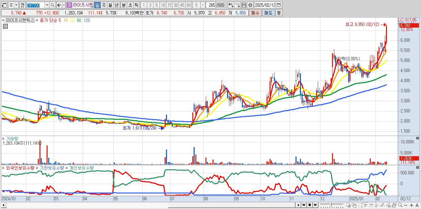Open the calendar date picker icon
Screen dimensions: 421x209
(x=279, y=5)
